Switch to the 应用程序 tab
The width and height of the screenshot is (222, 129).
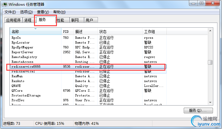click(14, 20)
